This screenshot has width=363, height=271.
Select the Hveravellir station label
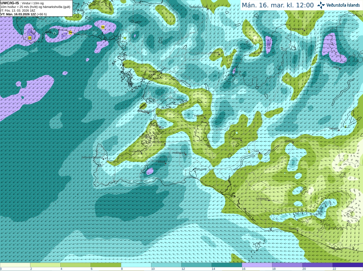pyautogui.click(x=298, y=29)
